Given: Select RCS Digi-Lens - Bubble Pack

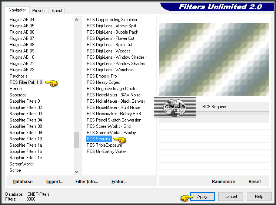Looking at the screenshot, I should pyautogui.click(x=113, y=32).
